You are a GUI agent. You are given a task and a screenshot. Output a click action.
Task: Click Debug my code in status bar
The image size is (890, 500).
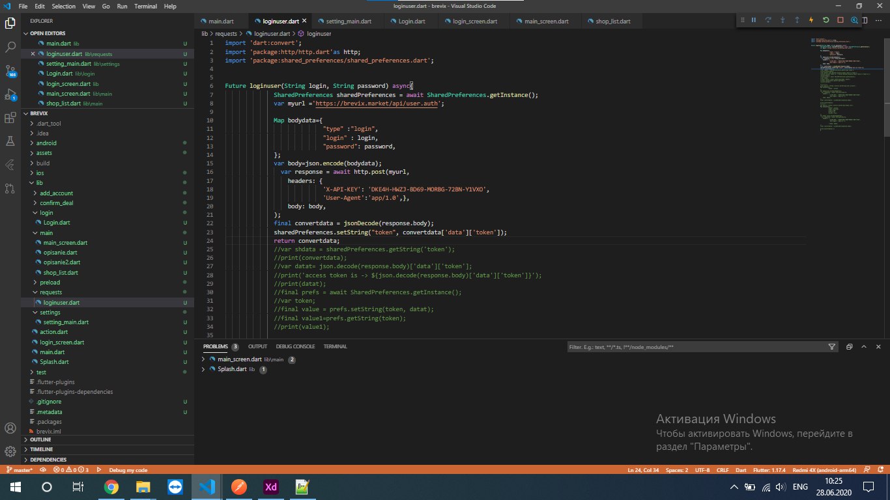128,469
